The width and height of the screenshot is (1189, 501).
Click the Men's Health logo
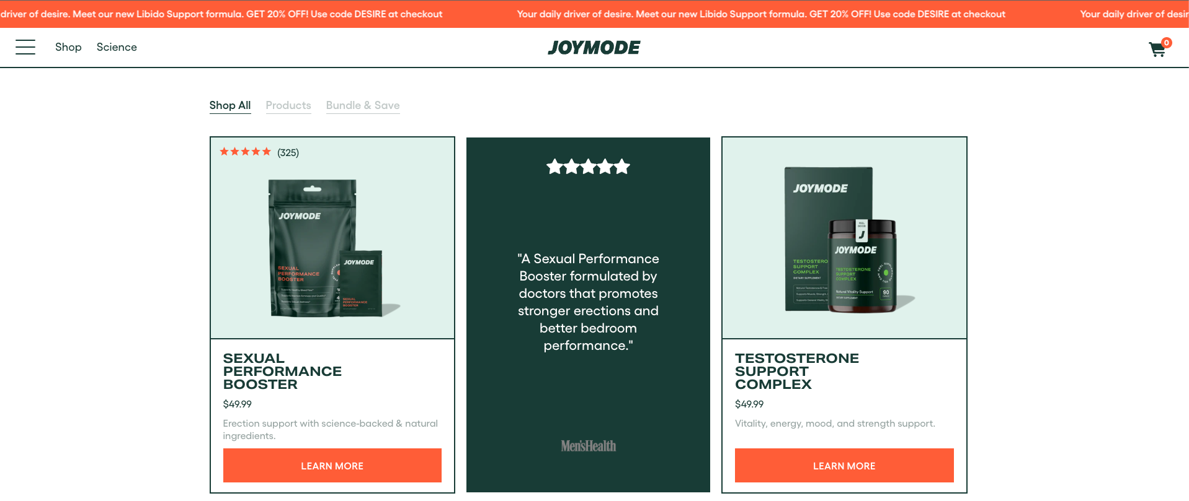click(x=588, y=446)
